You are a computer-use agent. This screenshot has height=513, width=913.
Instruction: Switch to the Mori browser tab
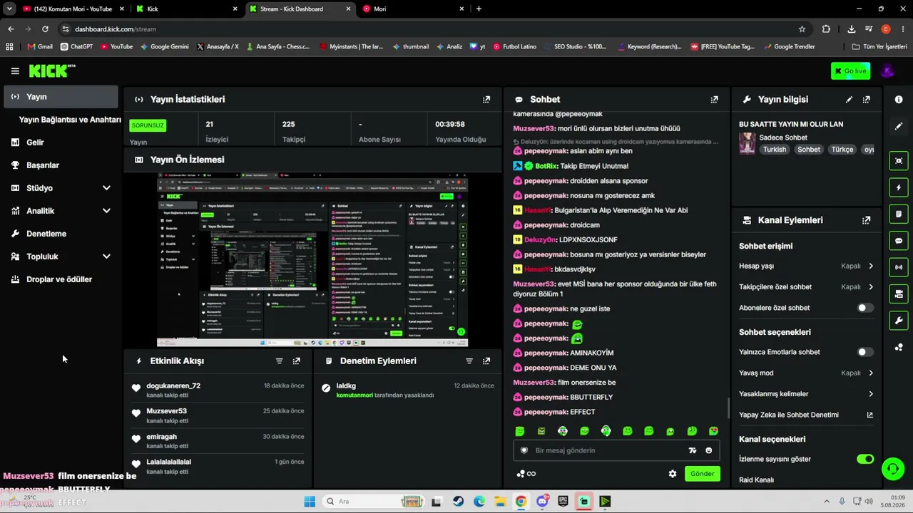pyautogui.click(x=414, y=9)
